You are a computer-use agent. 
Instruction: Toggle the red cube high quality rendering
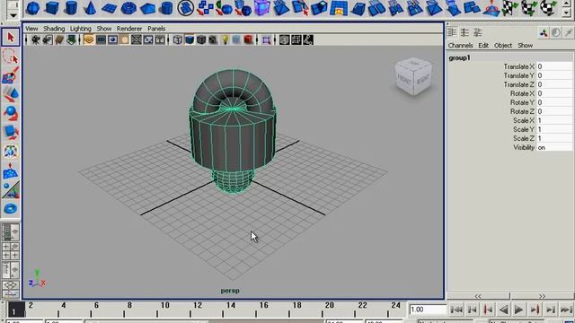click(x=248, y=39)
